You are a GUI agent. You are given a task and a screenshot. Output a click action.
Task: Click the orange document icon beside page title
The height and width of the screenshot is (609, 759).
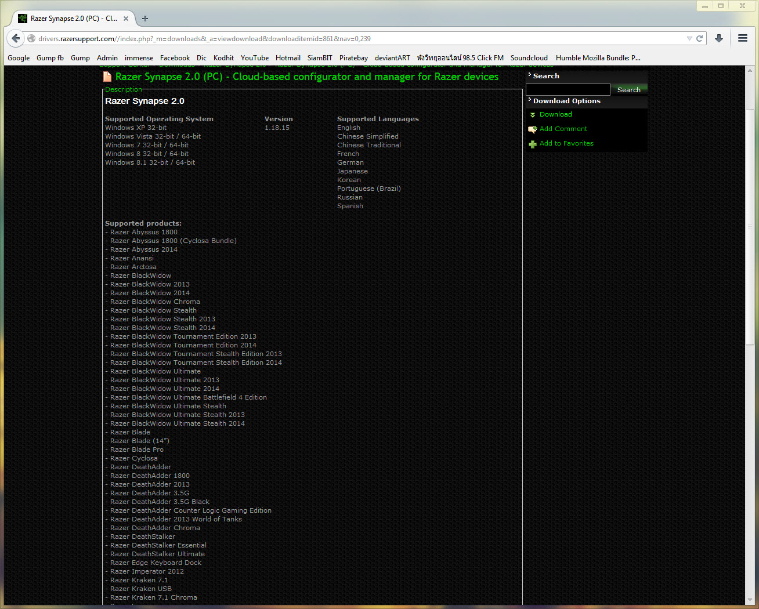107,77
